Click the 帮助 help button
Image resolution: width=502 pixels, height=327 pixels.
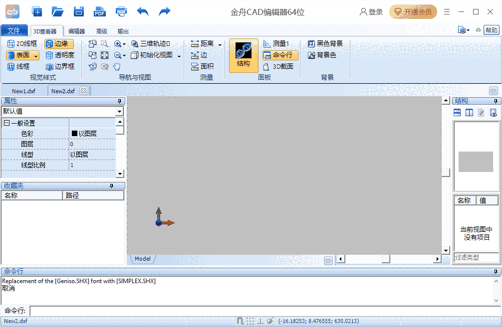click(491, 30)
